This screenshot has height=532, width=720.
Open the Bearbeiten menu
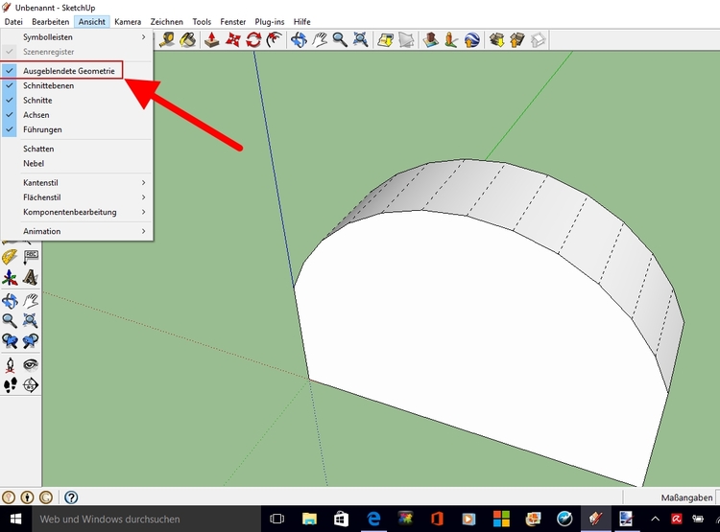tap(51, 21)
